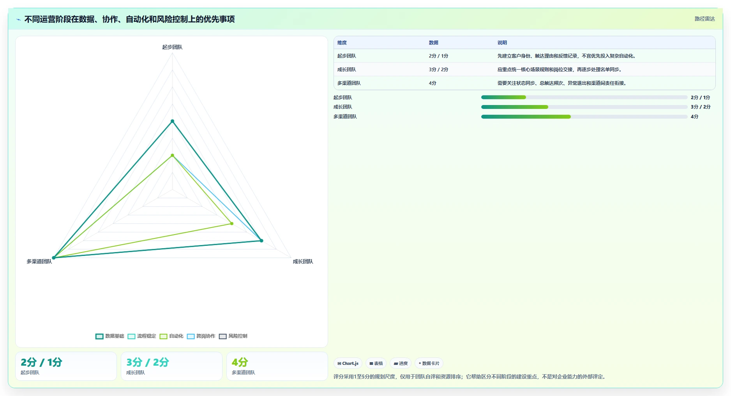This screenshot has height=396, width=731.
Task: Click the description starting with 应重点统一核心场景
Action: (x=560, y=70)
